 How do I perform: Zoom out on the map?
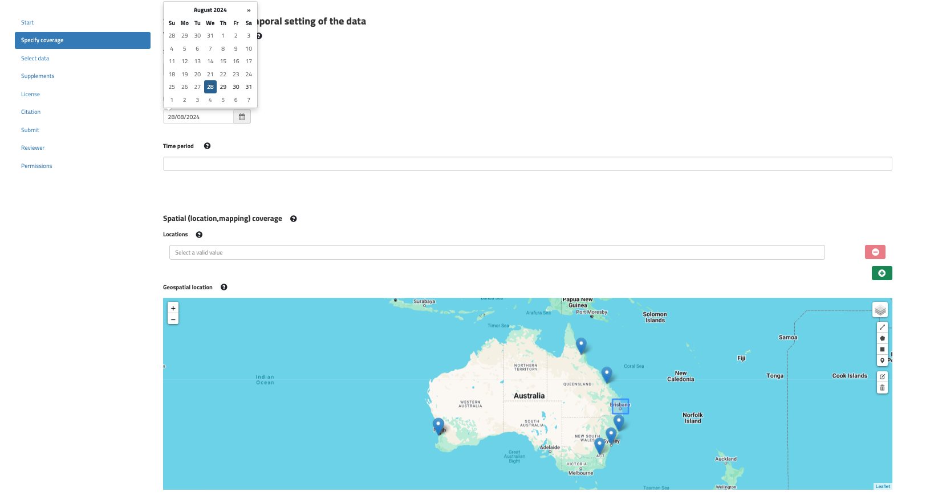[173, 319]
